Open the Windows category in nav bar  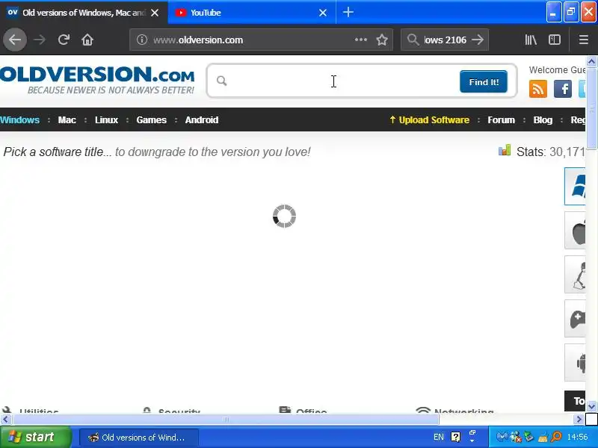pyautogui.click(x=20, y=120)
